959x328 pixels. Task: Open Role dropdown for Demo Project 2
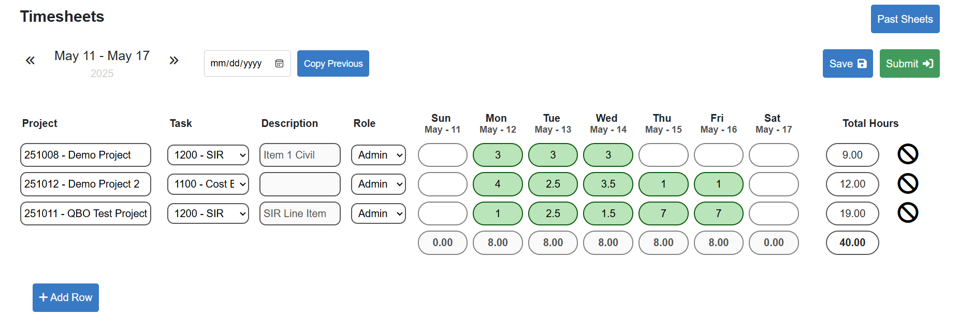[379, 184]
